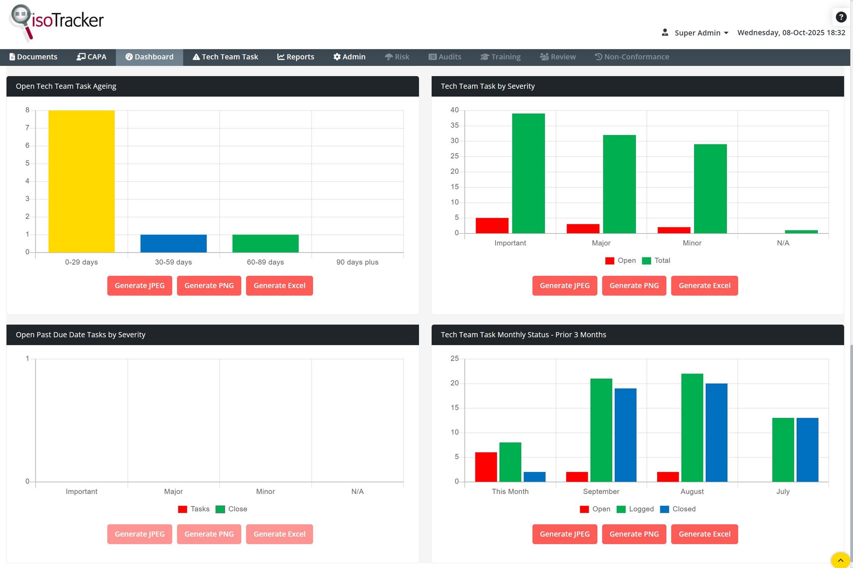The height and width of the screenshot is (568, 853).
Task: Generate JPEG for Task Ageing chart
Action: click(x=139, y=286)
